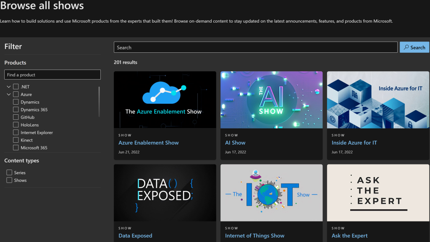Follow the Inside Azure for IT link
This screenshot has height=242, width=430.
(354, 143)
